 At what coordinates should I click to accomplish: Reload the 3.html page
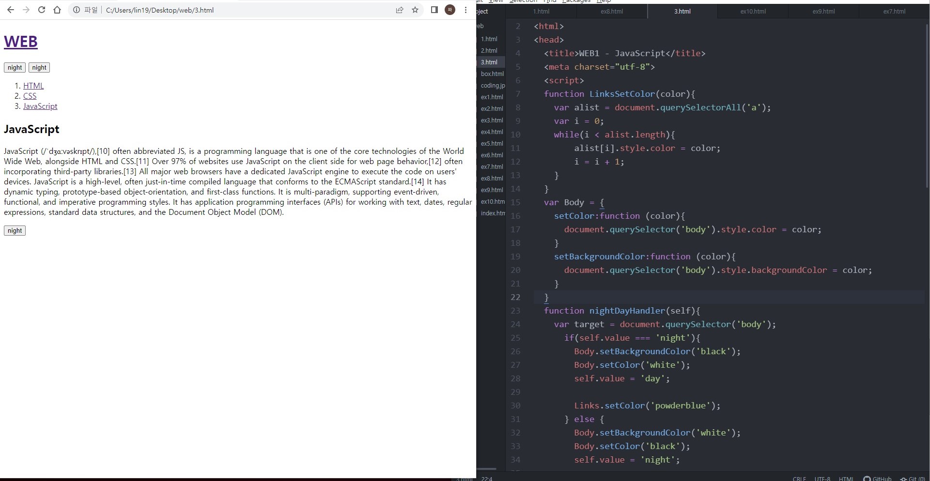(x=42, y=10)
